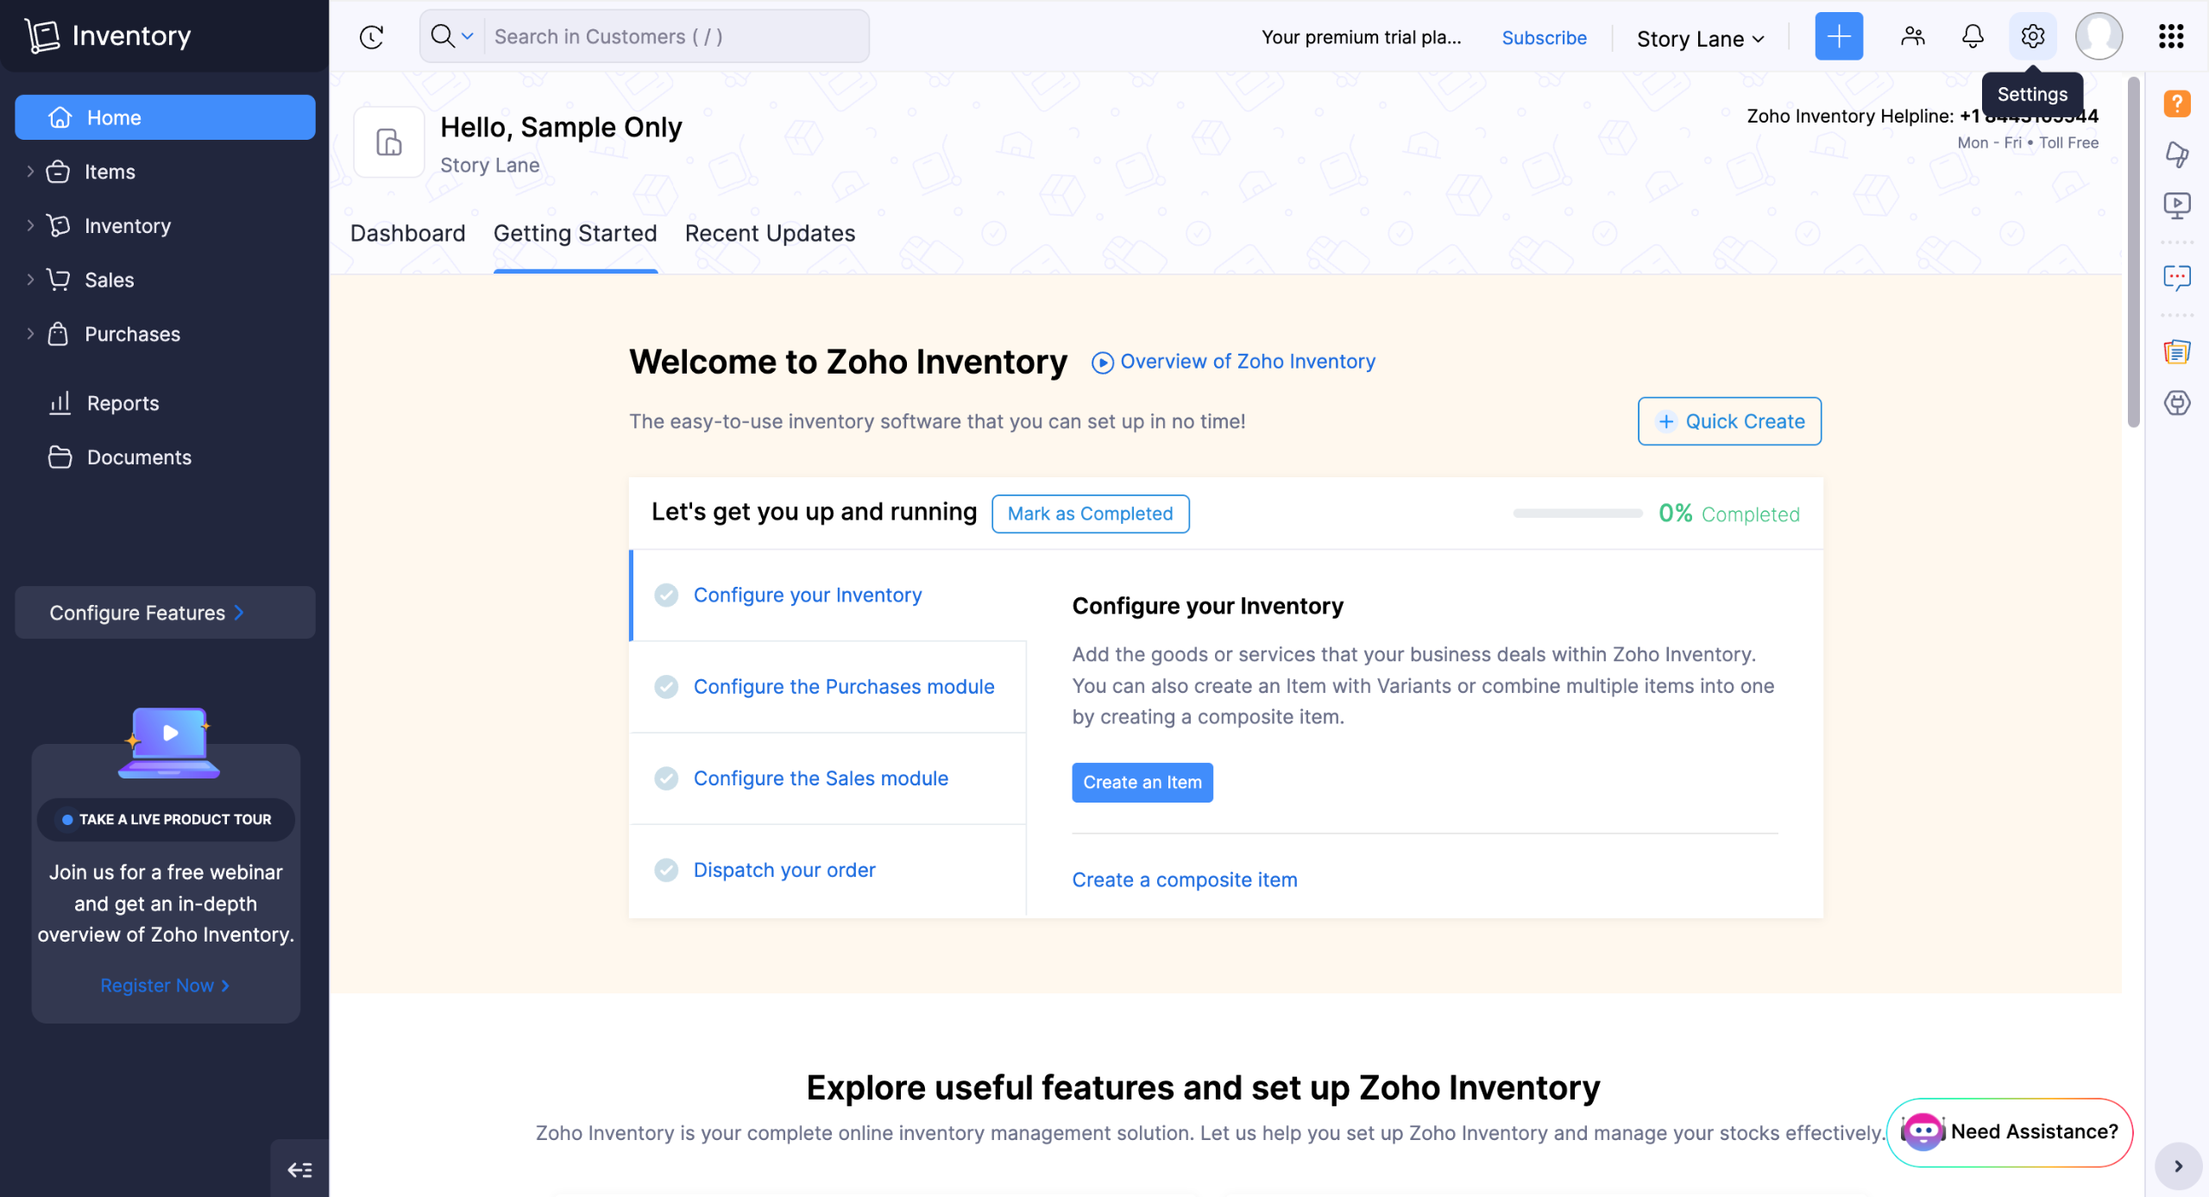2209x1197 pixels.
Task: Open the search scope dropdown arrow
Action: pyautogui.click(x=467, y=36)
